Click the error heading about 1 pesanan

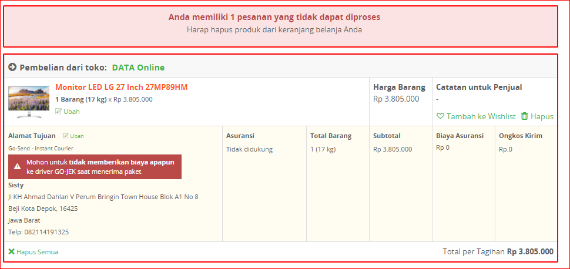[x=274, y=17]
